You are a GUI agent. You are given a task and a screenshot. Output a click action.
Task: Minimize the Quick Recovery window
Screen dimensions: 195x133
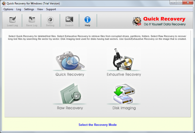173,2
